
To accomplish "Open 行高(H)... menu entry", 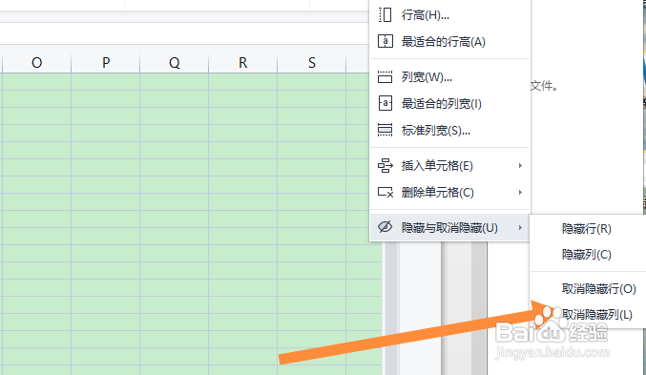I will (449, 15).
